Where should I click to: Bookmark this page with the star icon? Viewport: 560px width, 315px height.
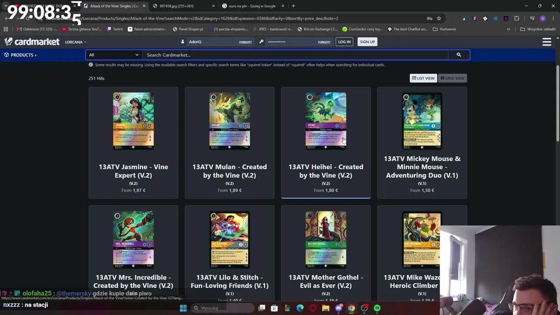pos(439,18)
